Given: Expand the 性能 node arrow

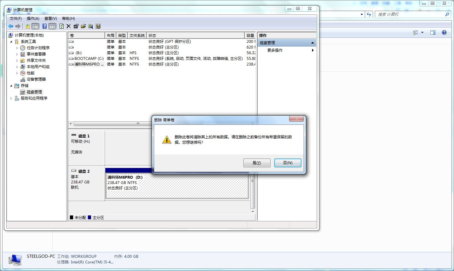Looking at the screenshot, I should coord(17,73).
